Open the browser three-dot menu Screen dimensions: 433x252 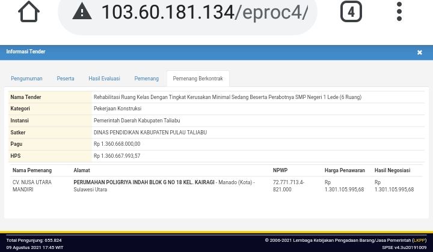[399, 11]
